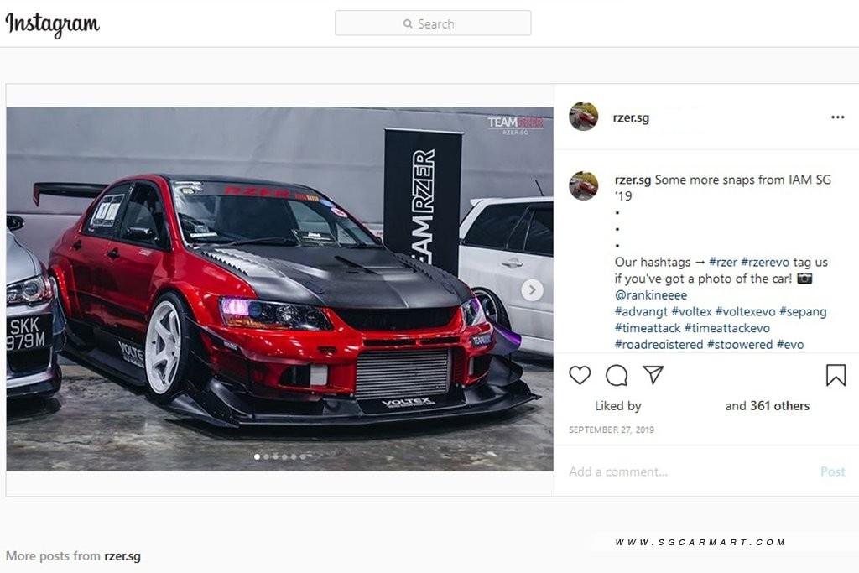Open comments via the speech bubble icon

point(617,375)
